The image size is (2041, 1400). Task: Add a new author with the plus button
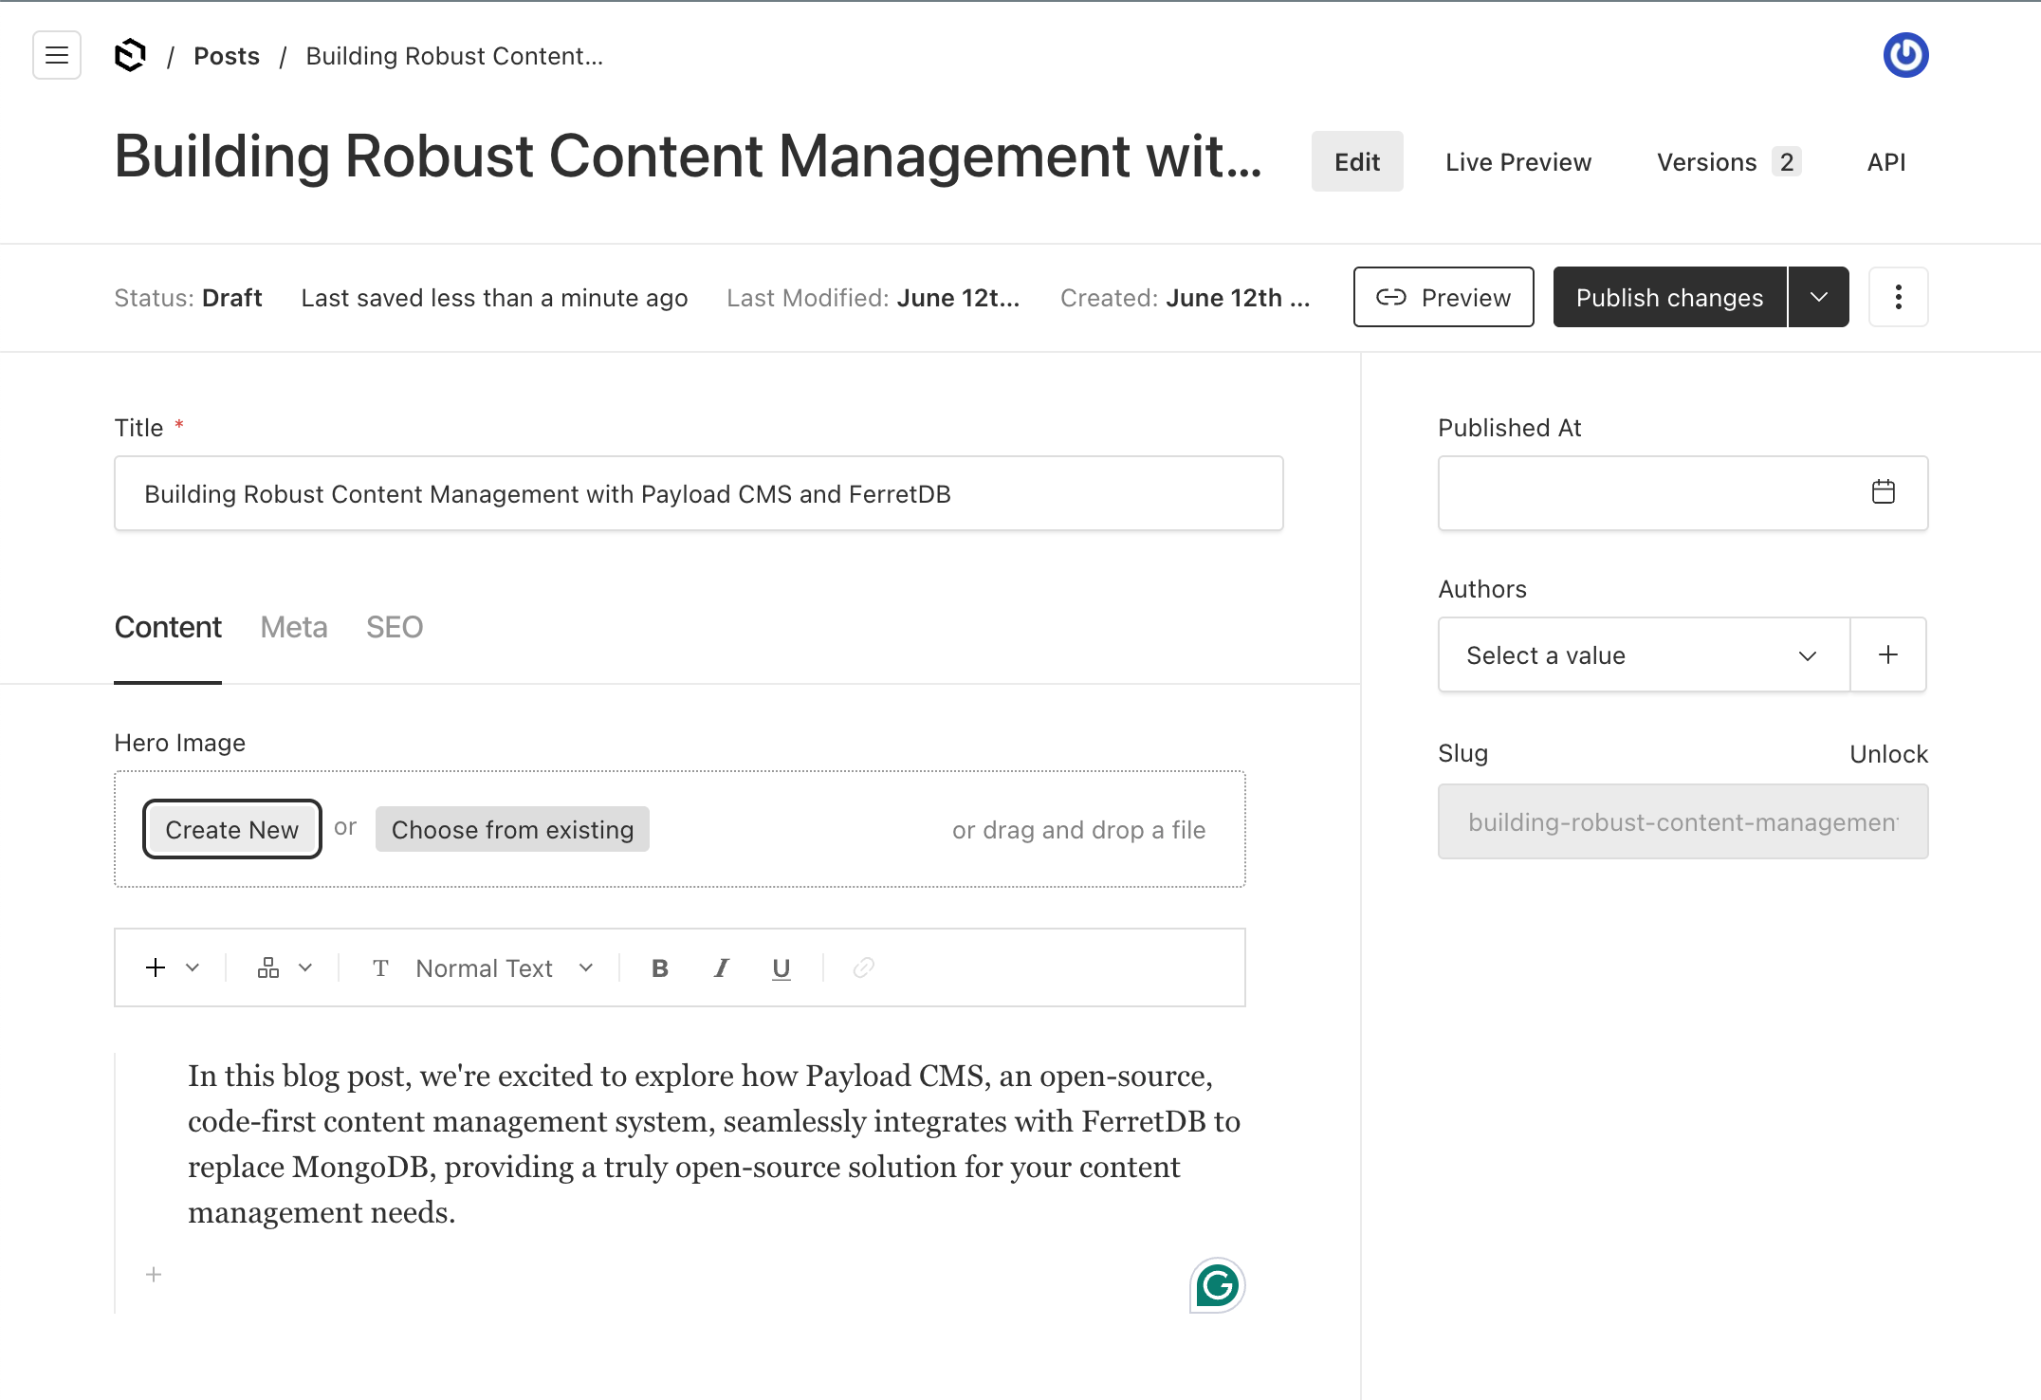1887,654
